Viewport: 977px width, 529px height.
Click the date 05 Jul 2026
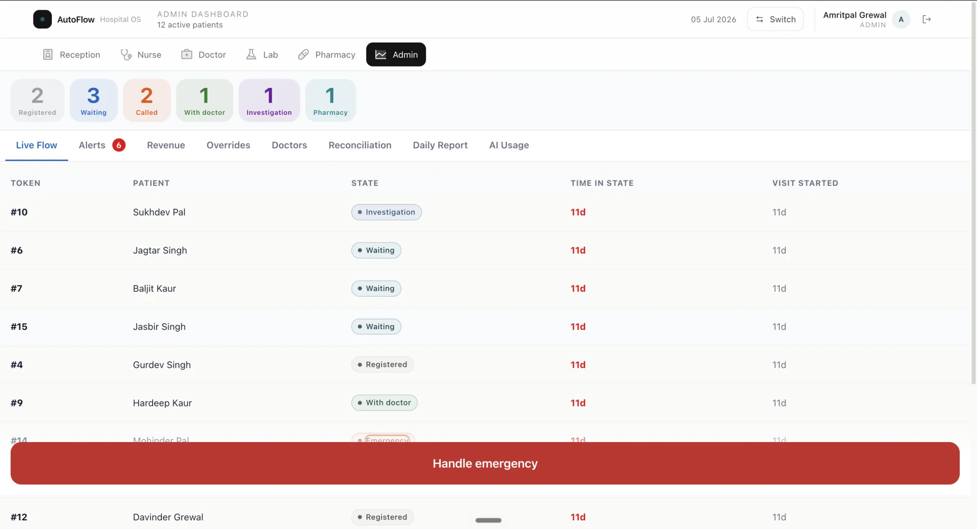click(x=713, y=19)
